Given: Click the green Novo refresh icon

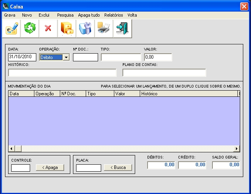Looking at the screenshot, I should (30, 29).
